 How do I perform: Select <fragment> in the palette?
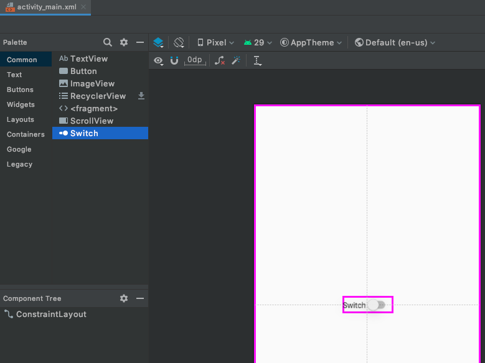point(100,108)
